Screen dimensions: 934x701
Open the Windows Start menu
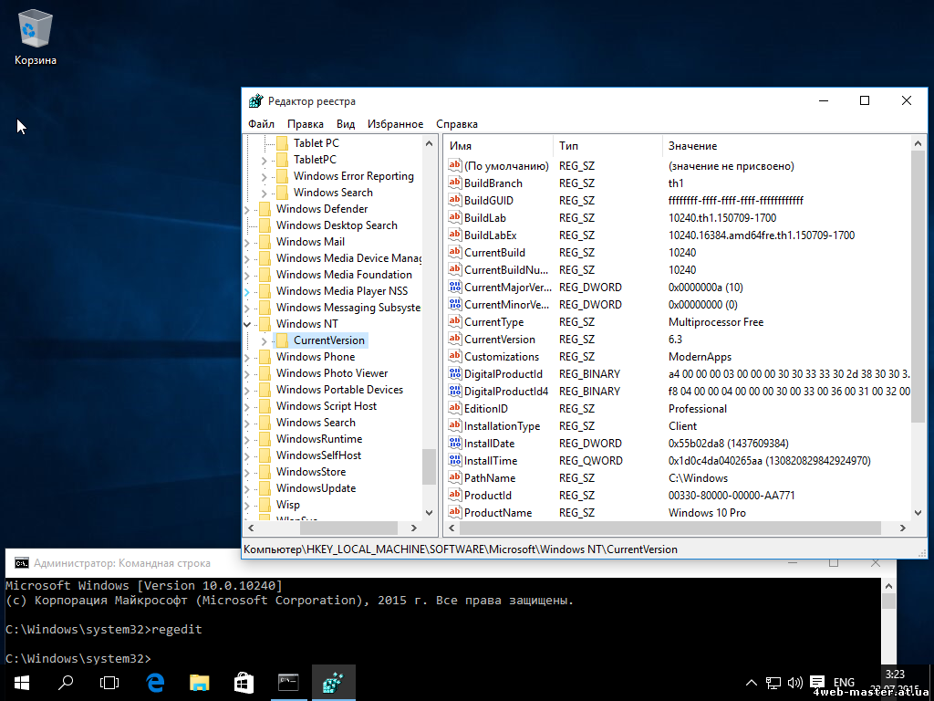tap(22, 683)
